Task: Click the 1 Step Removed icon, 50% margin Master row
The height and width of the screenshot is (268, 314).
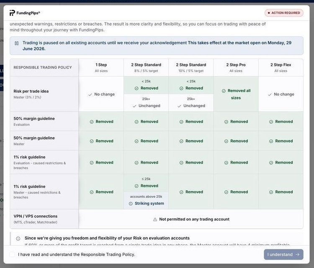Action: pos(92,141)
